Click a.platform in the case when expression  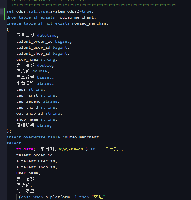(x=58, y=197)
